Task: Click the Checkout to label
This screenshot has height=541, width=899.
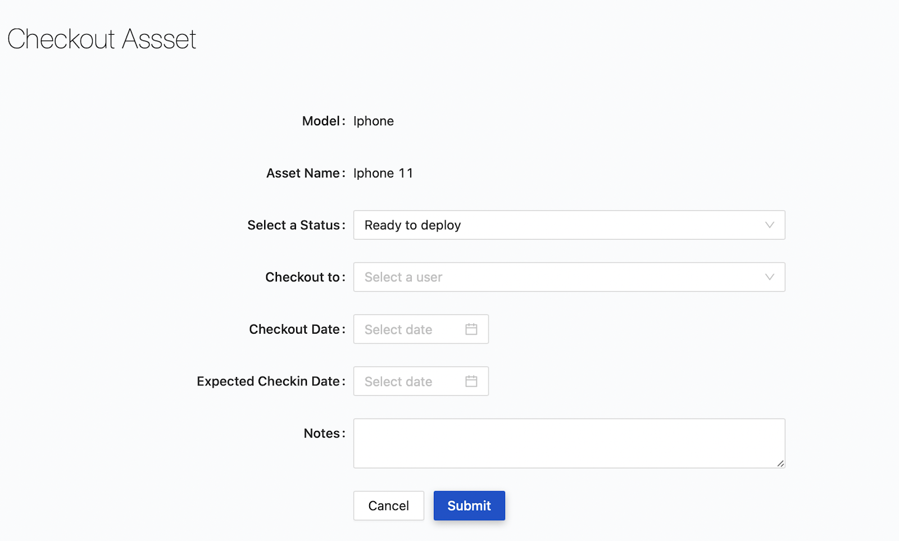Action: click(x=305, y=277)
